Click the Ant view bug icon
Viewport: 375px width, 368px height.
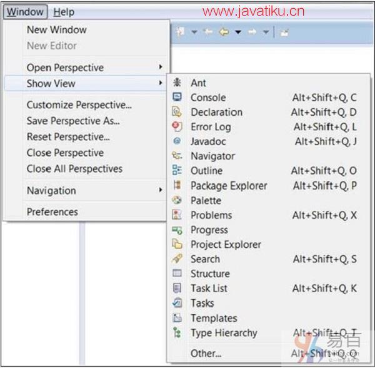click(177, 83)
